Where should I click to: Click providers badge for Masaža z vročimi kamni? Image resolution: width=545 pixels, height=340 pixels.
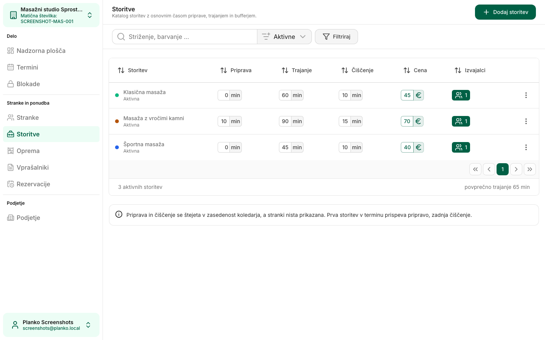point(461,121)
